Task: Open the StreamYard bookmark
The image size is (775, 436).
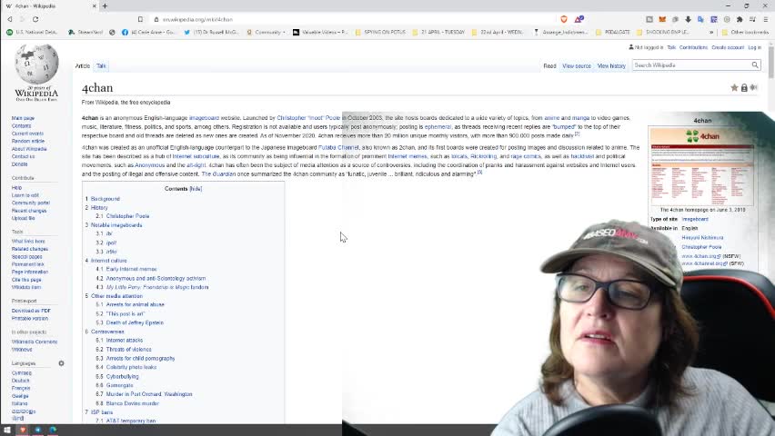Action: (x=86, y=32)
